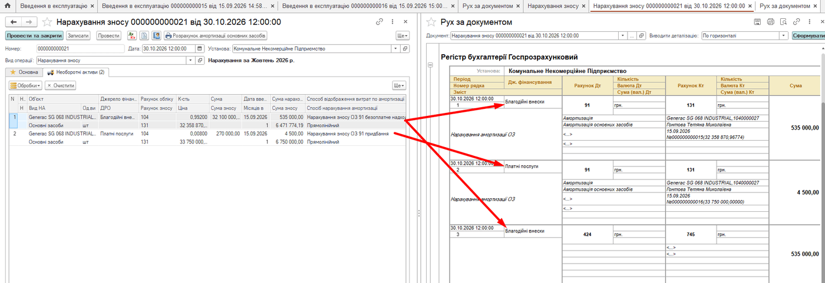The width and height of the screenshot is (825, 283).
Task: Show Дт/Кт document movements icon
Action: (131, 35)
